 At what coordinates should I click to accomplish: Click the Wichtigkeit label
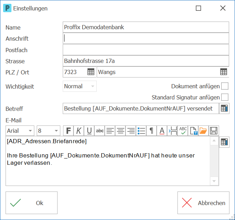[x=20, y=87]
